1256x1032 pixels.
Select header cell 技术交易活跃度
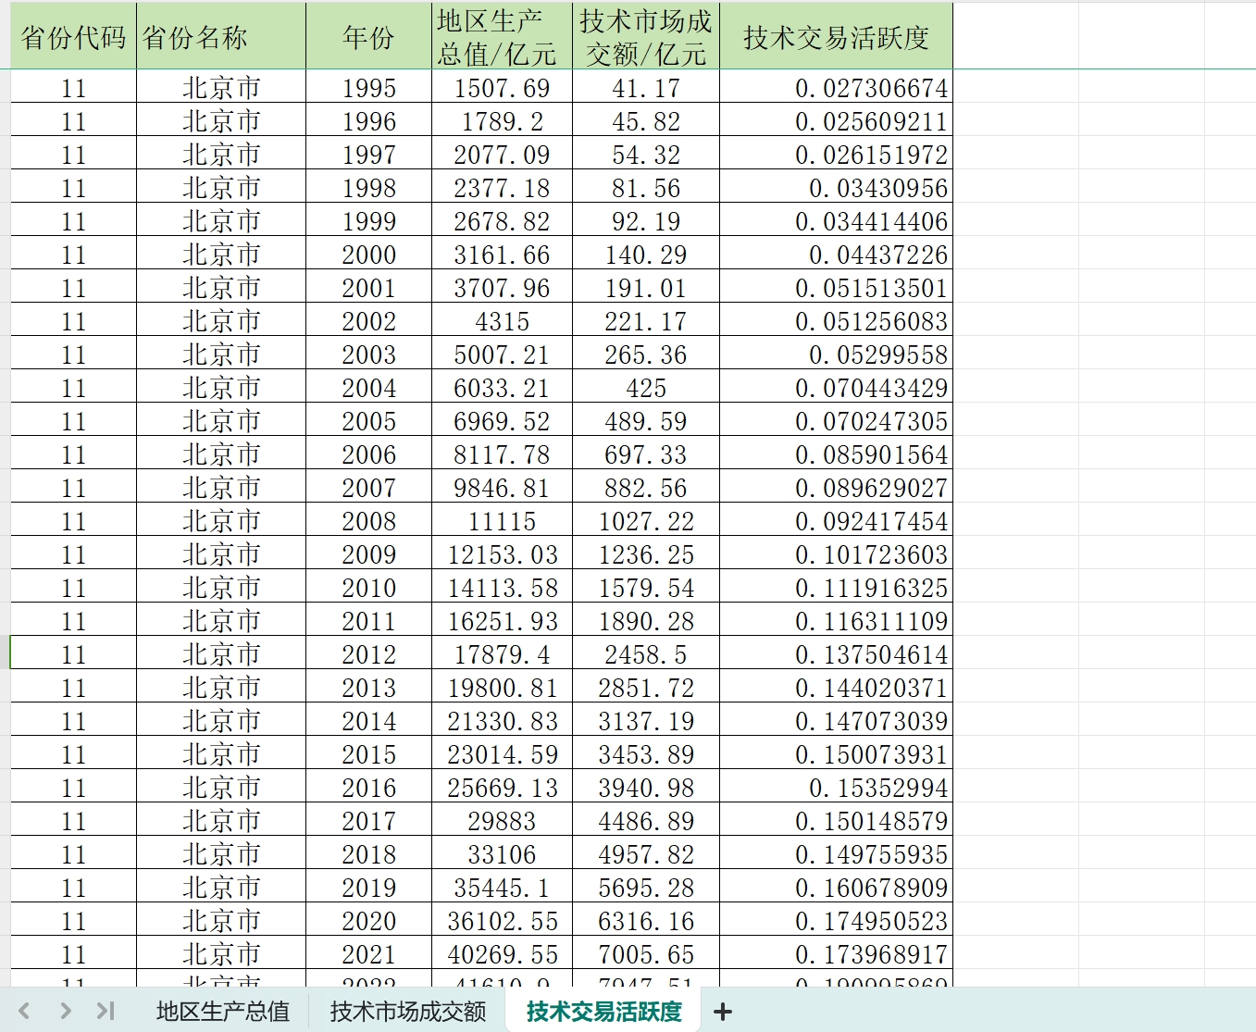[836, 37]
